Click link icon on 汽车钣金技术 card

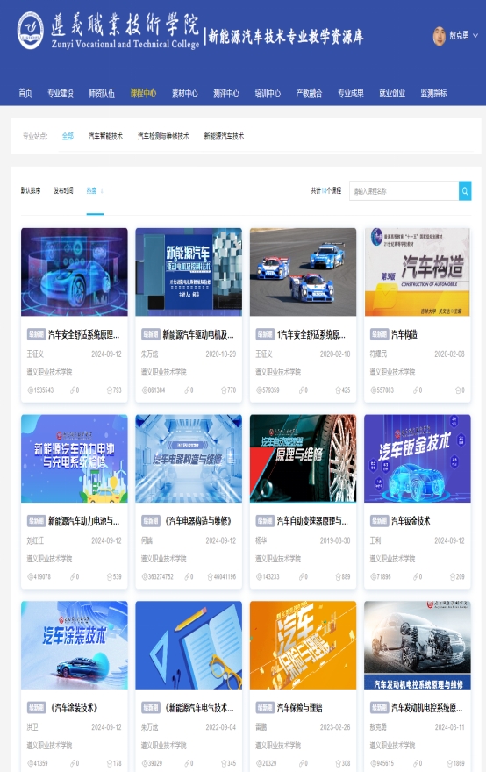click(416, 576)
